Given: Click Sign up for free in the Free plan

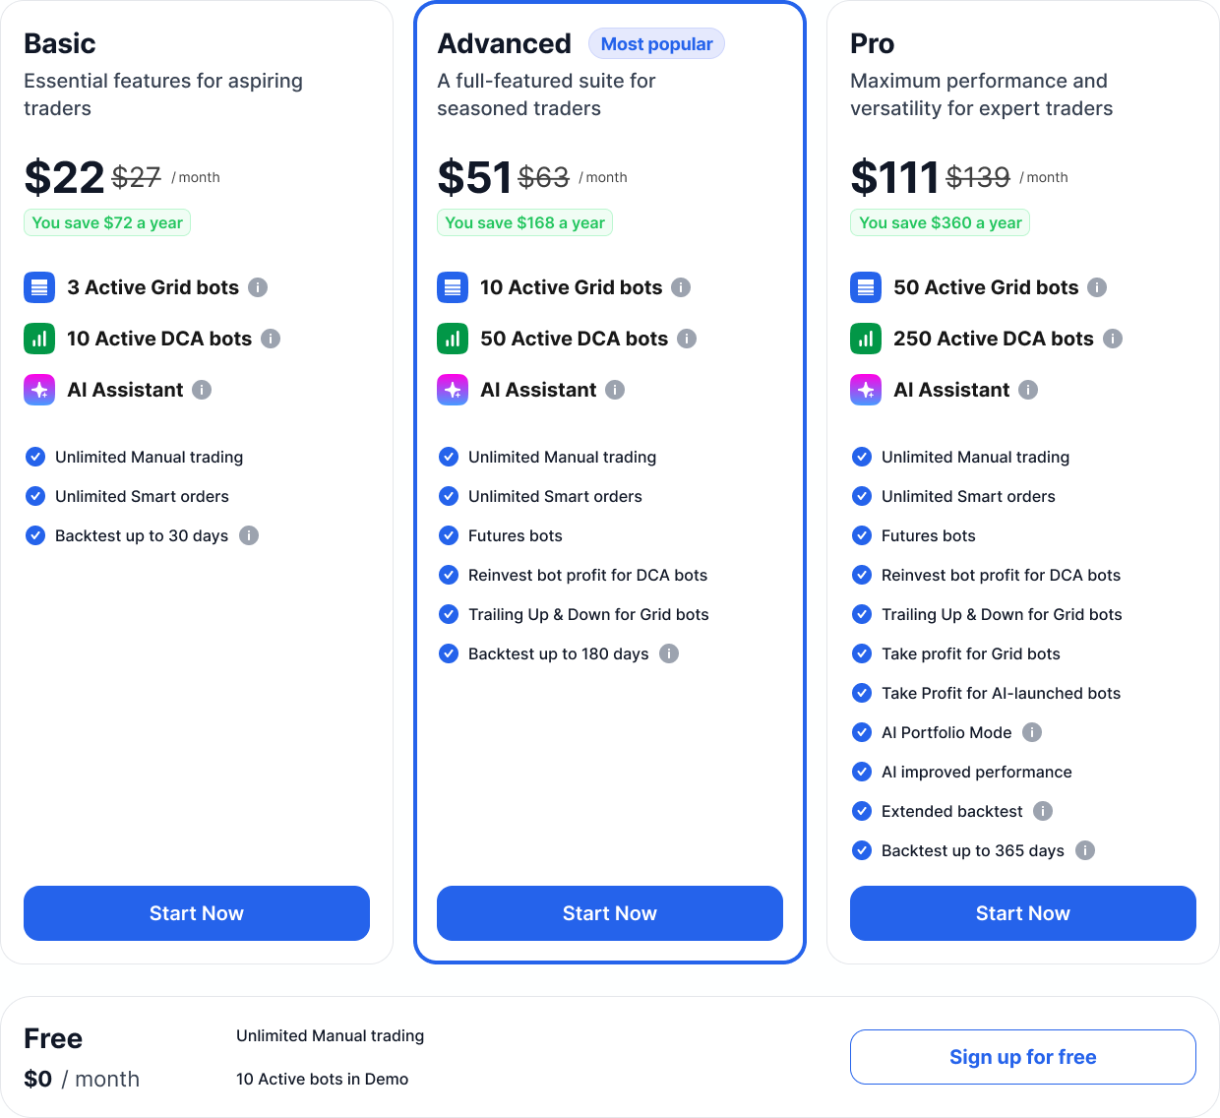Looking at the screenshot, I should pyautogui.click(x=1022, y=1056).
